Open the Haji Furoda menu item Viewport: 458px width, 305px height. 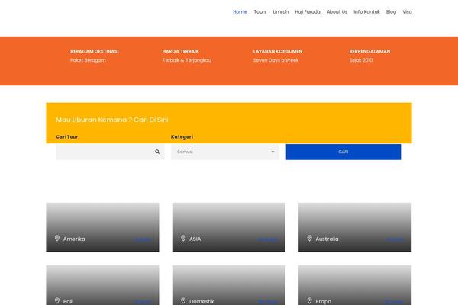(308, 12)
